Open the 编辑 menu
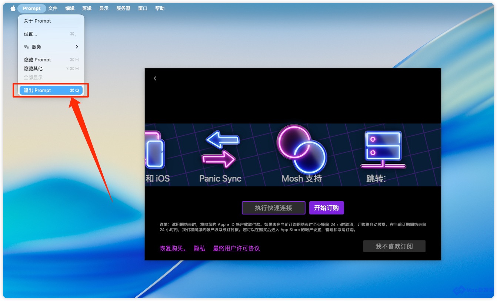497x301 pixels. [x=70, y=8]
